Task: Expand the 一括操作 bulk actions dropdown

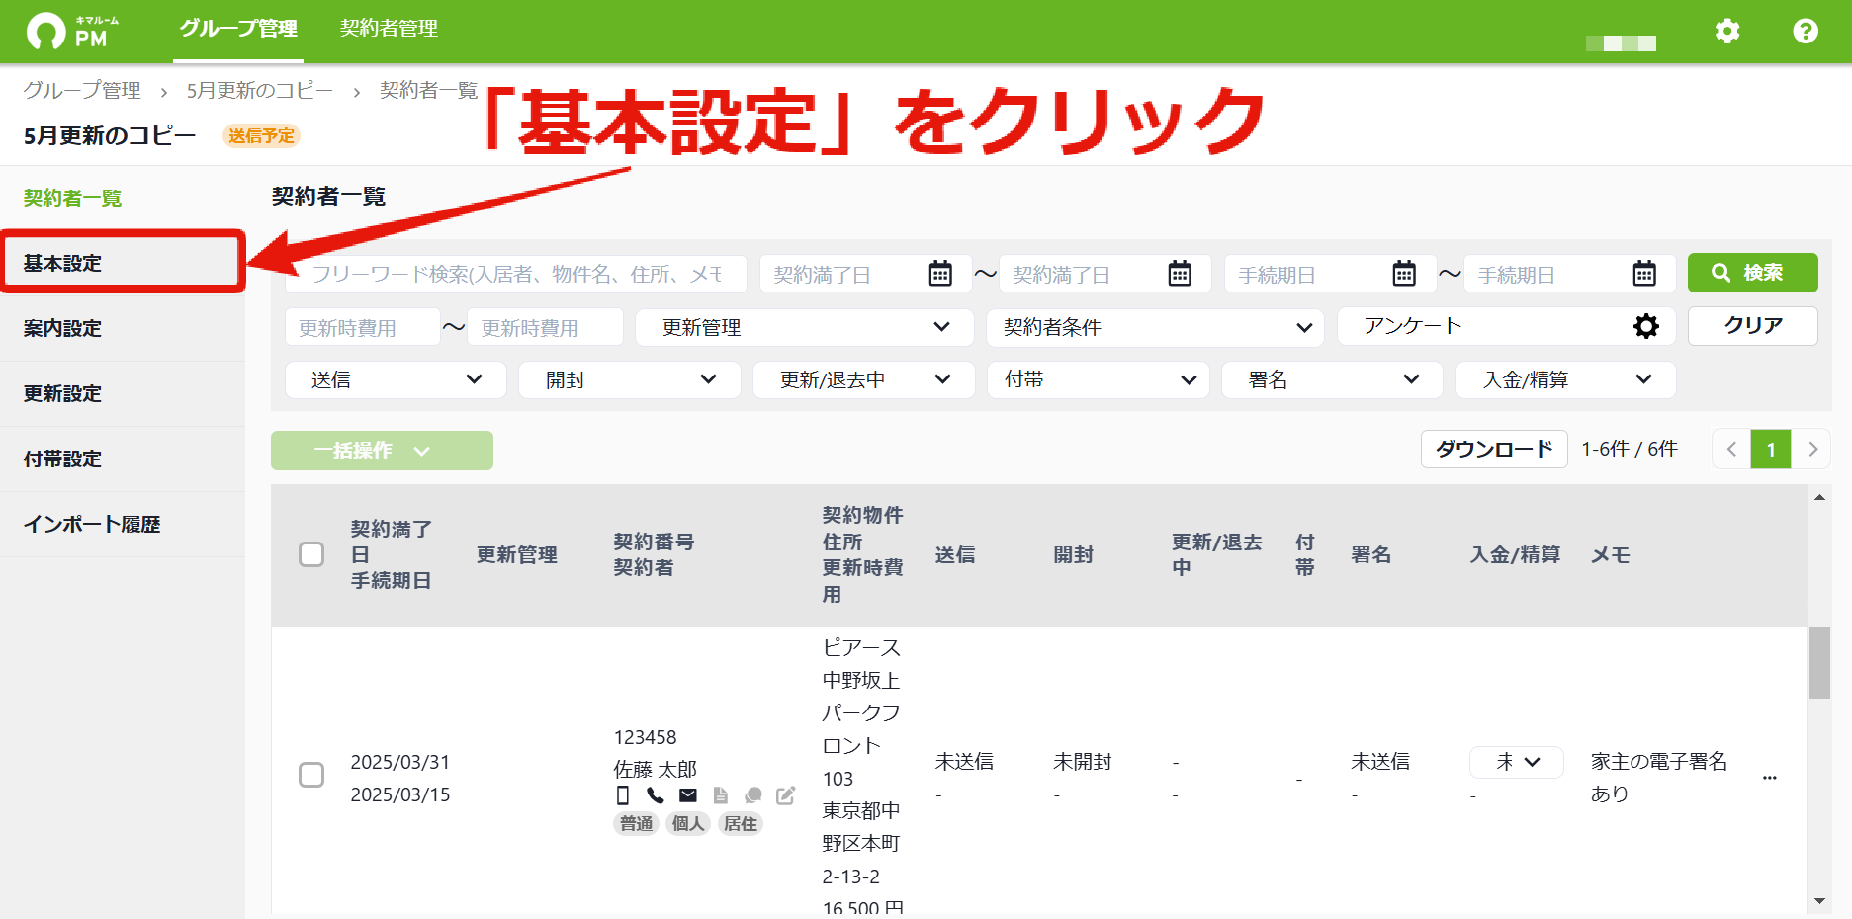Action: point(382,451)
